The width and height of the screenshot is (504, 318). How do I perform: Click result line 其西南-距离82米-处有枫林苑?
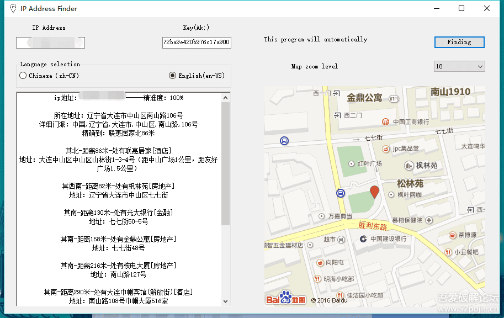(118, 186)
